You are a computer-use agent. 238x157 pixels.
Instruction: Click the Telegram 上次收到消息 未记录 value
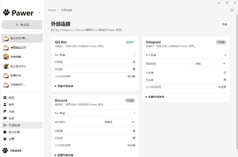[x=222, y=87]
